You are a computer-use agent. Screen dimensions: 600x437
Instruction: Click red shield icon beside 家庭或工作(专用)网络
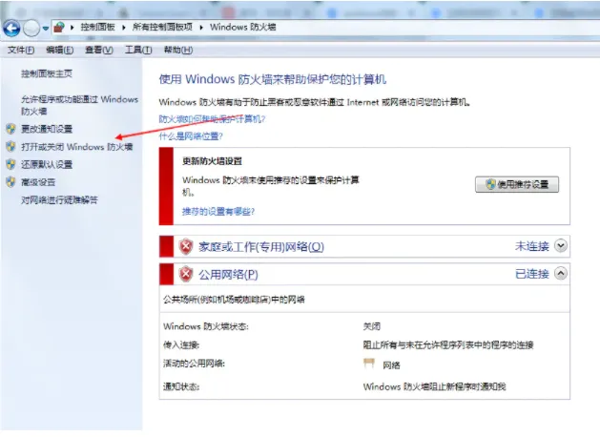(186, 246)
